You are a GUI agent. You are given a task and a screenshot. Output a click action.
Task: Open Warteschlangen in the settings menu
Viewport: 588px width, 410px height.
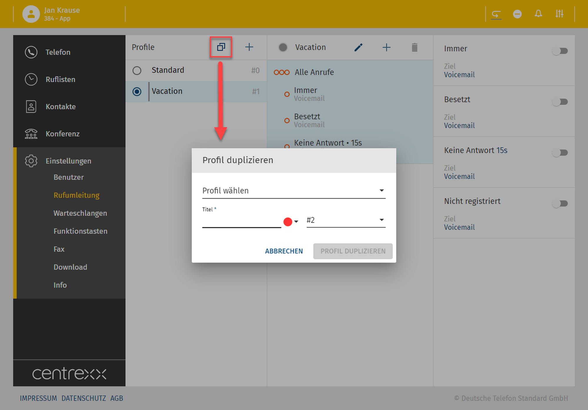(x=80, y=213)
